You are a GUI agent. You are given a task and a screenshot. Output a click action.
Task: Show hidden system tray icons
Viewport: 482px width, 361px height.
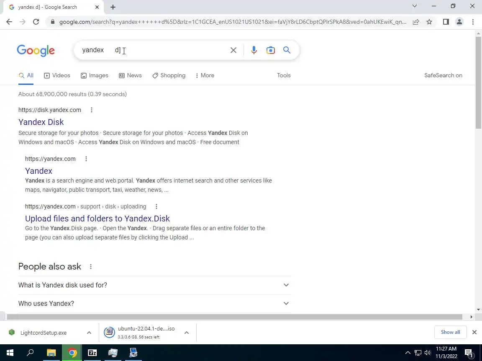pyautogui.click(x=408, y=353)
